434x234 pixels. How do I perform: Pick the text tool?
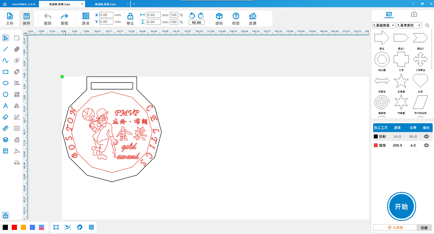(x=5, y=106)
